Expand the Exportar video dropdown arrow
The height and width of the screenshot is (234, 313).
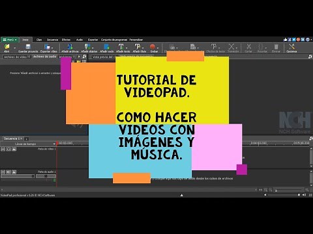(x=52, y=48)
